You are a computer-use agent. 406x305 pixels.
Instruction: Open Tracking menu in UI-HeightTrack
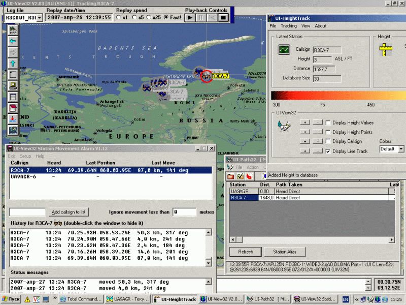[x=289, y=26]
